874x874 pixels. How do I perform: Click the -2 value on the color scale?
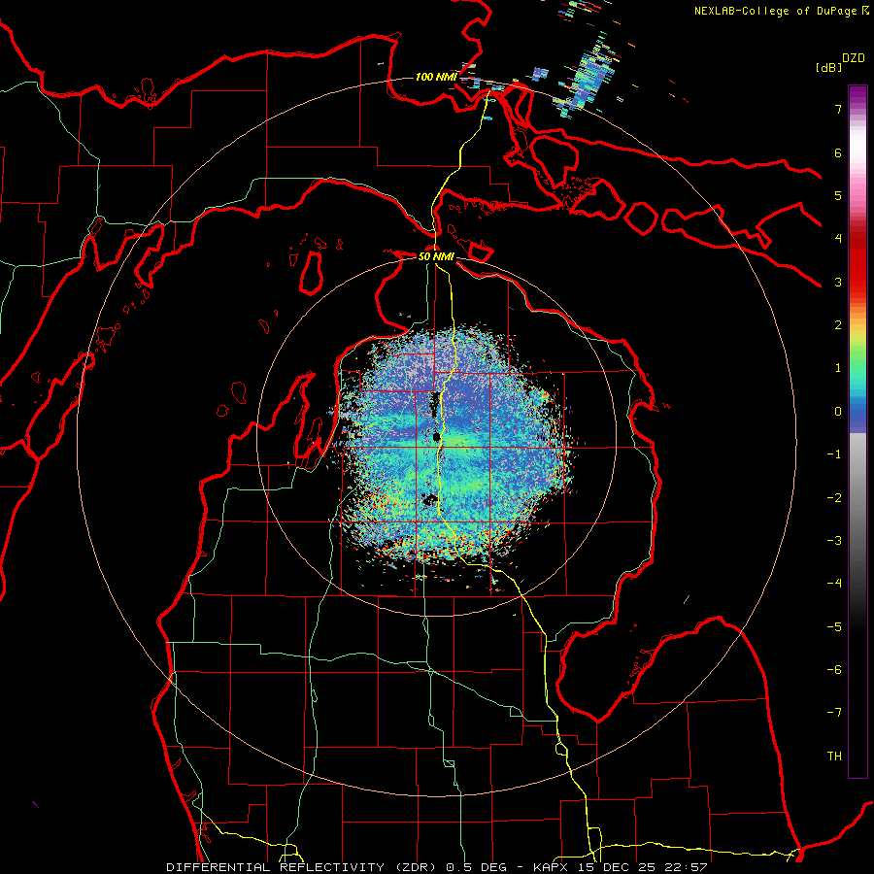(834, 498)
